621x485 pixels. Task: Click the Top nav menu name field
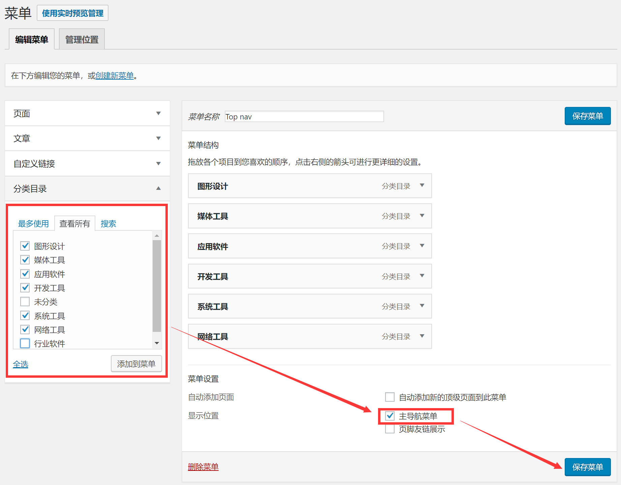[x=303, y=116]
